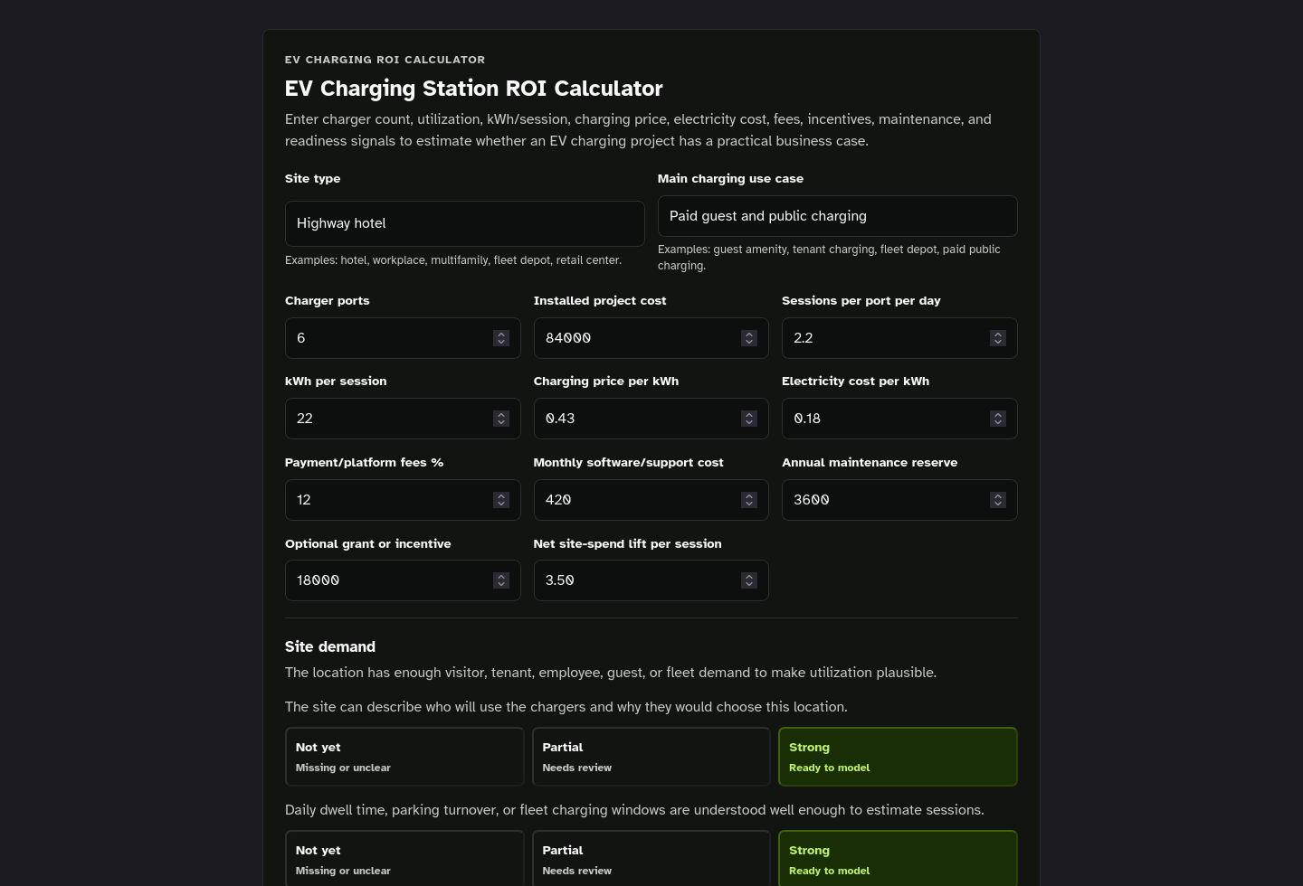
Task: Click the Net site-spend lift spinner
Action: click(x=749, y=580)
